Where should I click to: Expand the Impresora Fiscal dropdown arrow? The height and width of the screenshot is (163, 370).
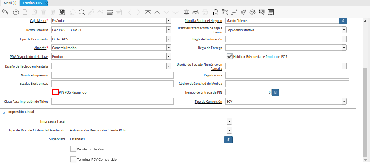coord(230,121)
